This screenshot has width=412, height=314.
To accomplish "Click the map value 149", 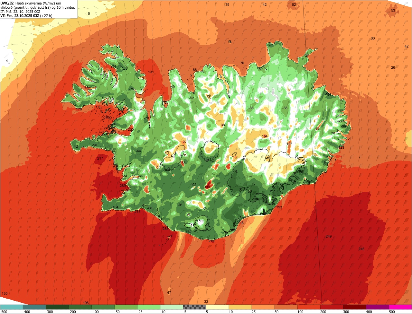I will point(86,88).
